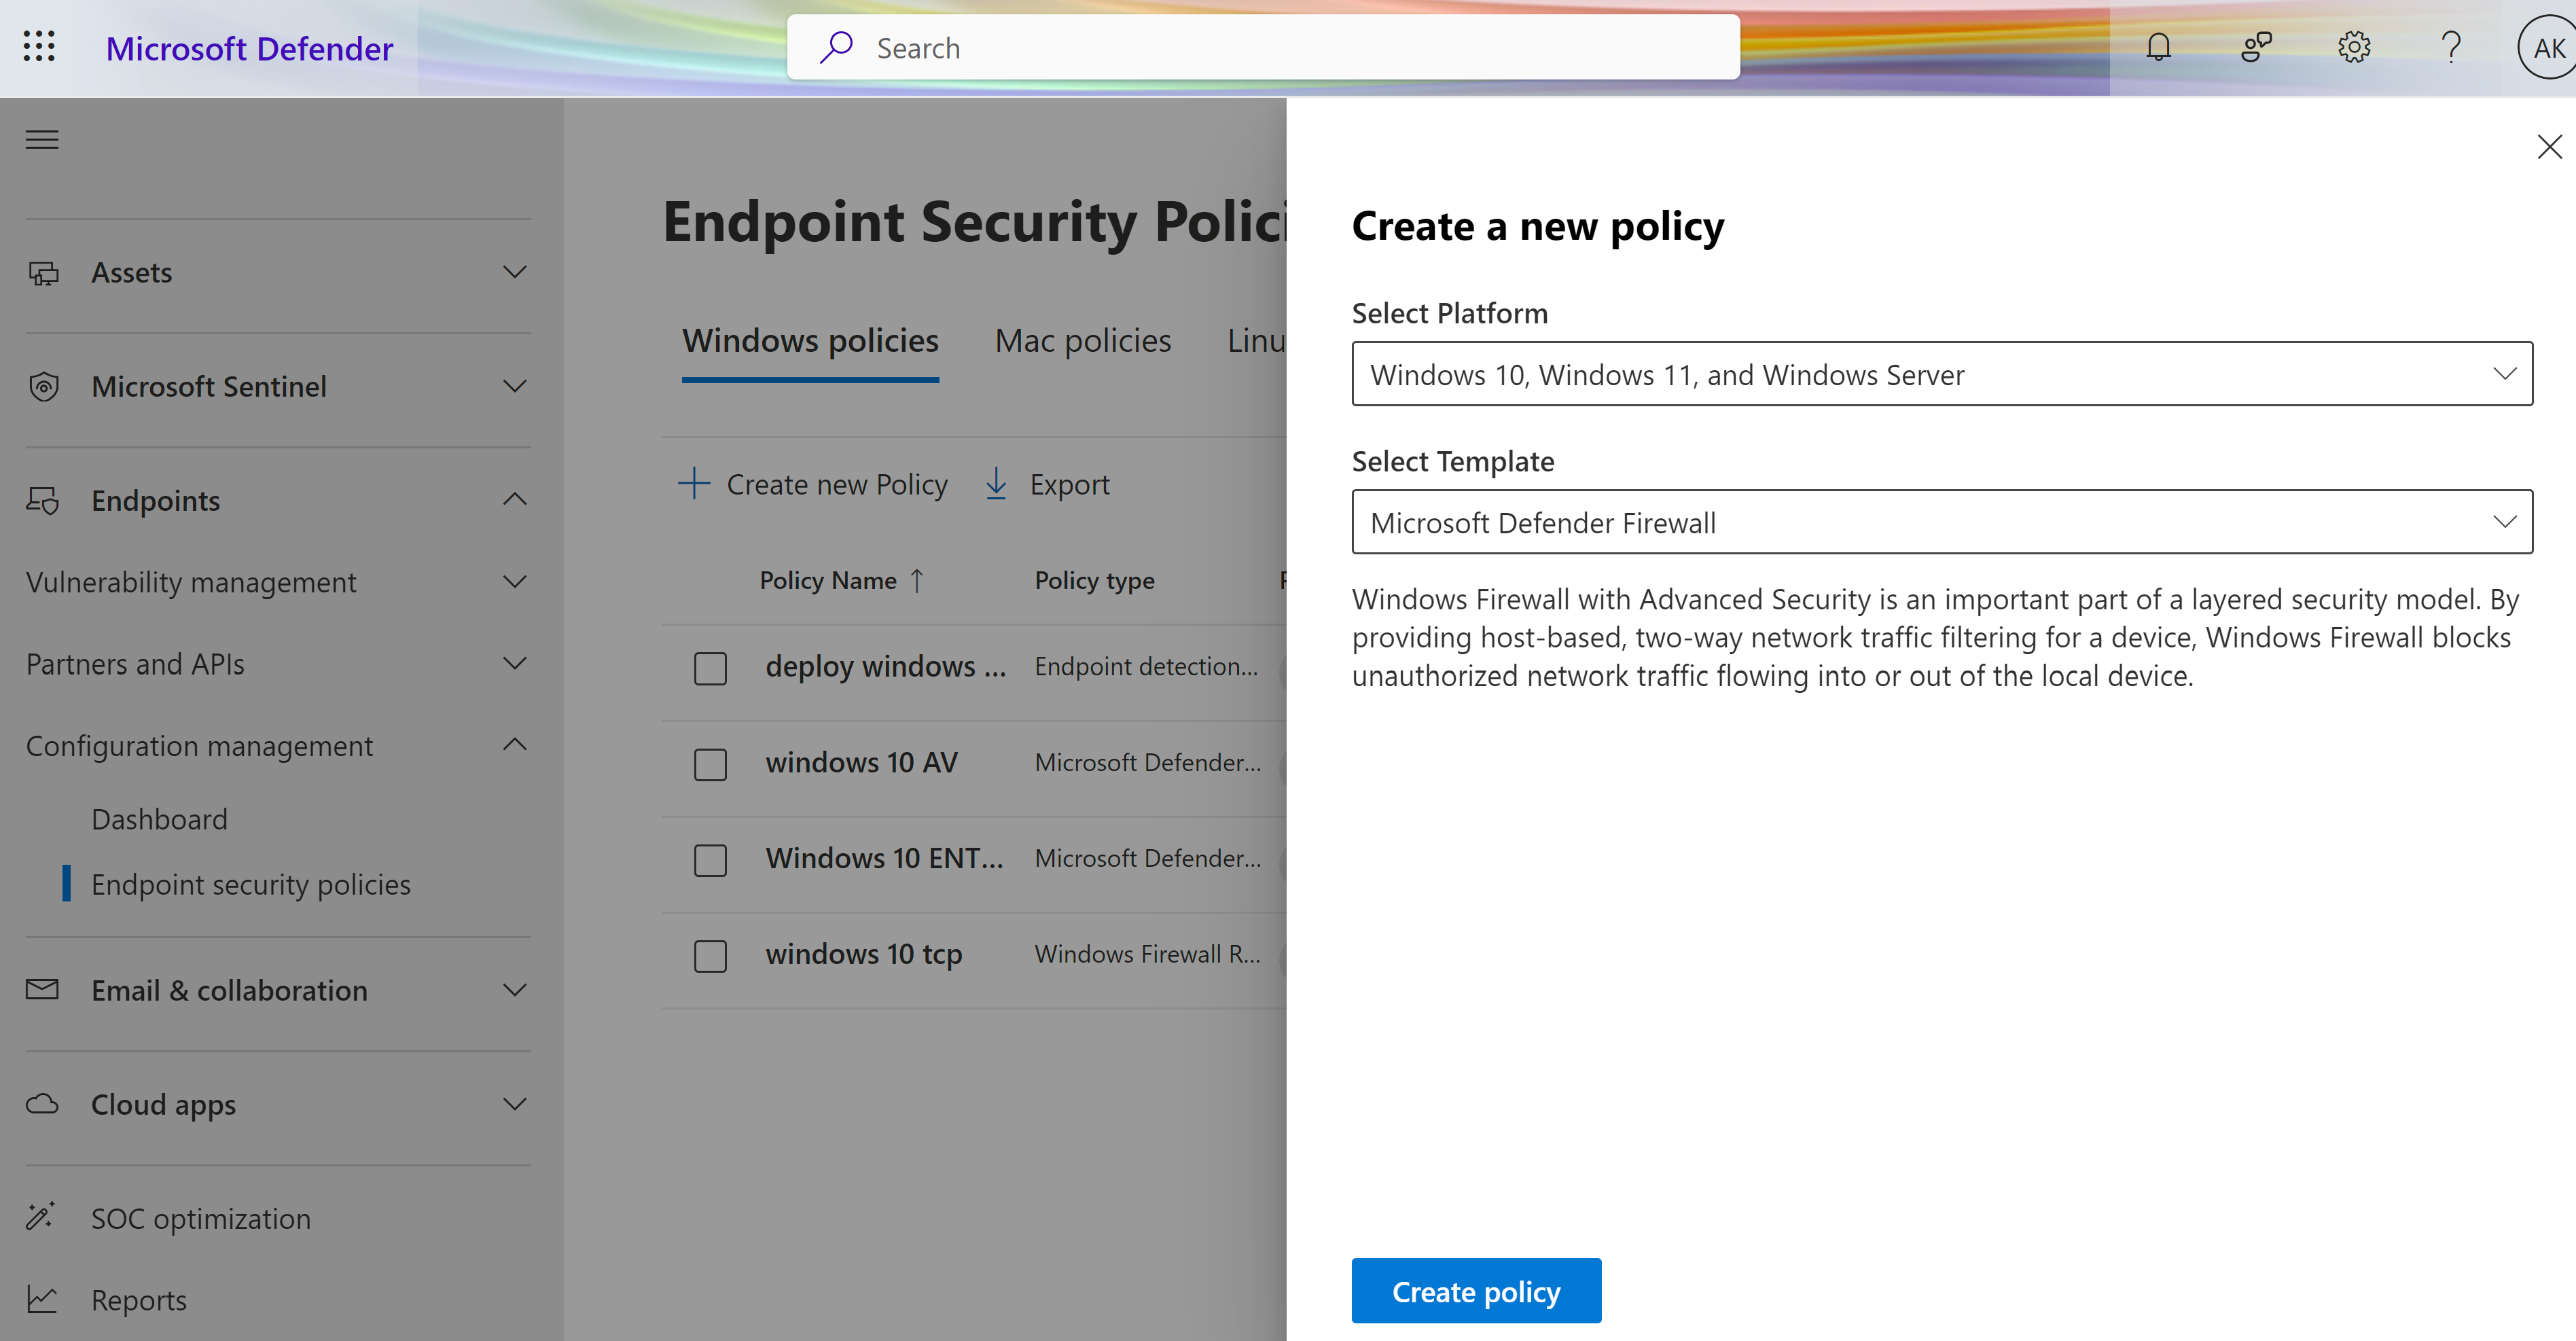Click the Email & collaboration envelope icon

tap(42, 990)
